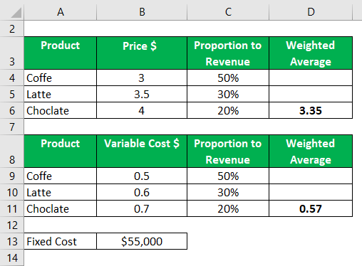362x266 pixels.
Task: Select 20% cell in row 11
Action: pos(228,208)
